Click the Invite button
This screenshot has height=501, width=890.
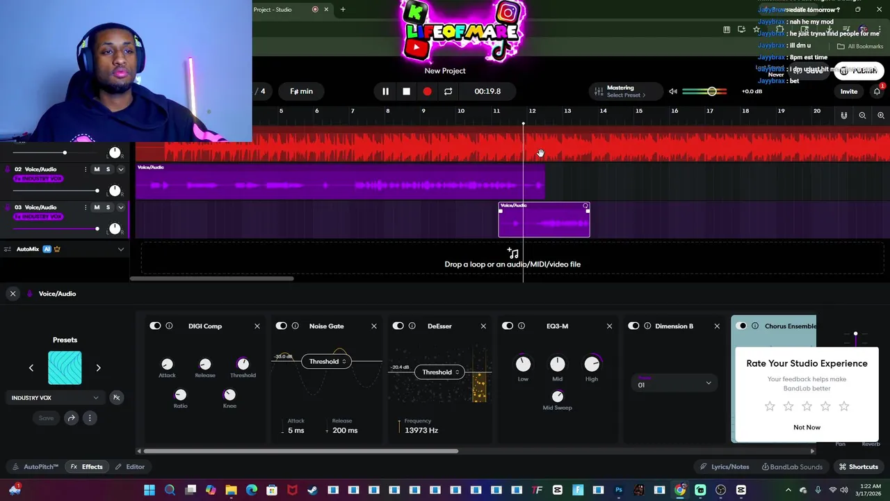(x=849, y=91)
